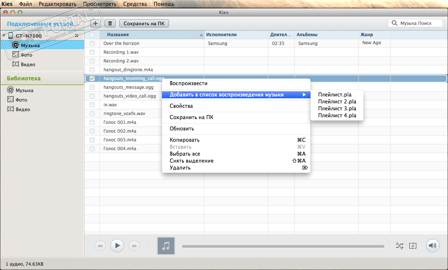Open the Просмотреть menu
This screenshot has height=270, width=448.
tap(100, 4)
